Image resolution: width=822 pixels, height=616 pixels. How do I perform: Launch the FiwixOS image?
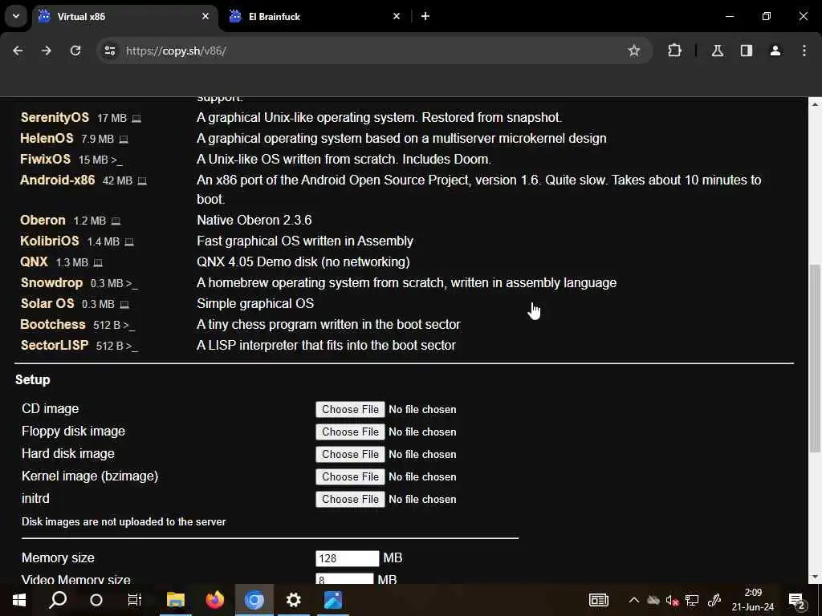click(45, 160)
